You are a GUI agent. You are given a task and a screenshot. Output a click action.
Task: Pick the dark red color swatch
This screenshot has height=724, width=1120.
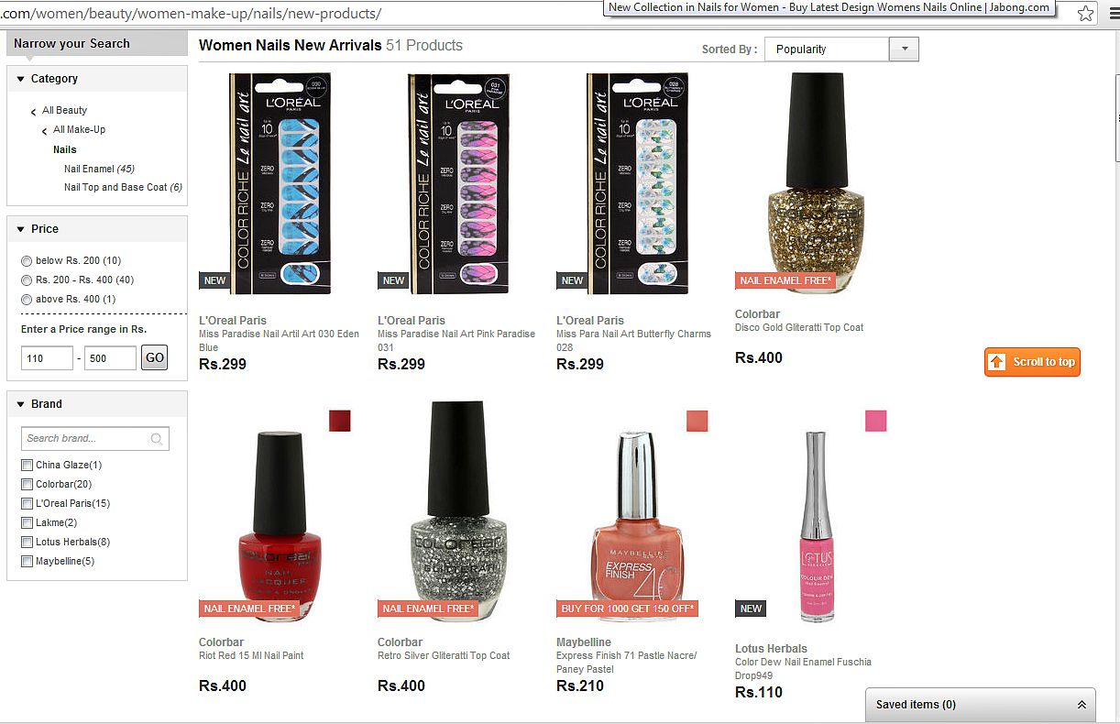[340, 421]
